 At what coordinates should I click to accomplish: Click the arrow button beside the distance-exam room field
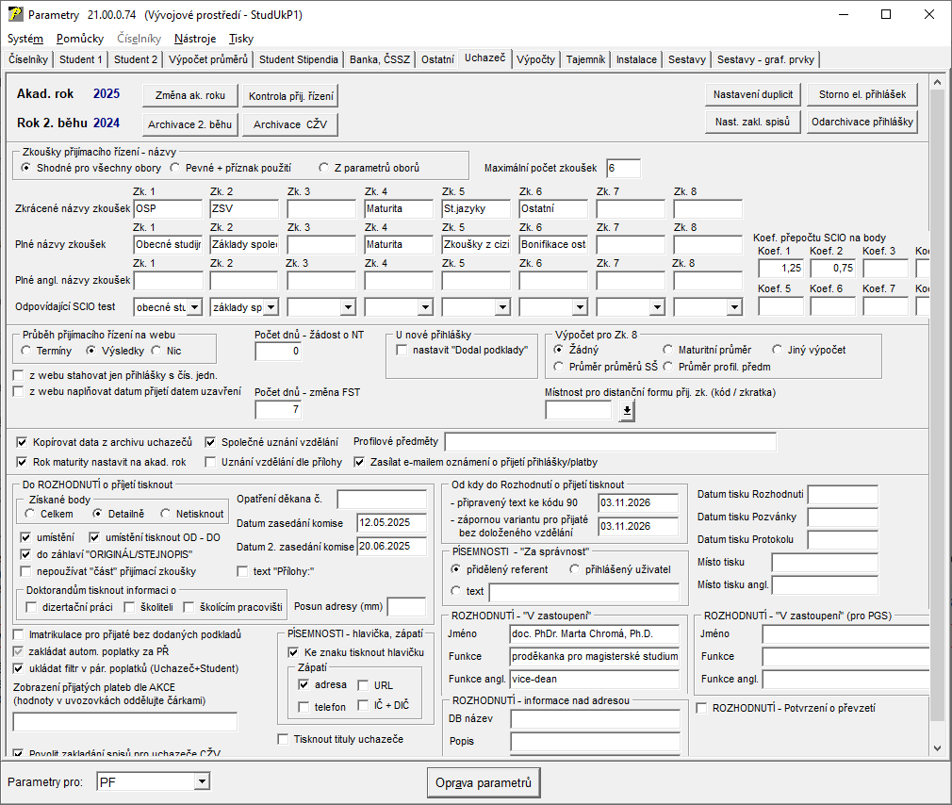click(x=627, y=410)
